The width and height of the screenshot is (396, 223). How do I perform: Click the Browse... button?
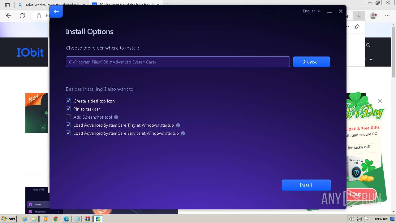pos(311,62)
